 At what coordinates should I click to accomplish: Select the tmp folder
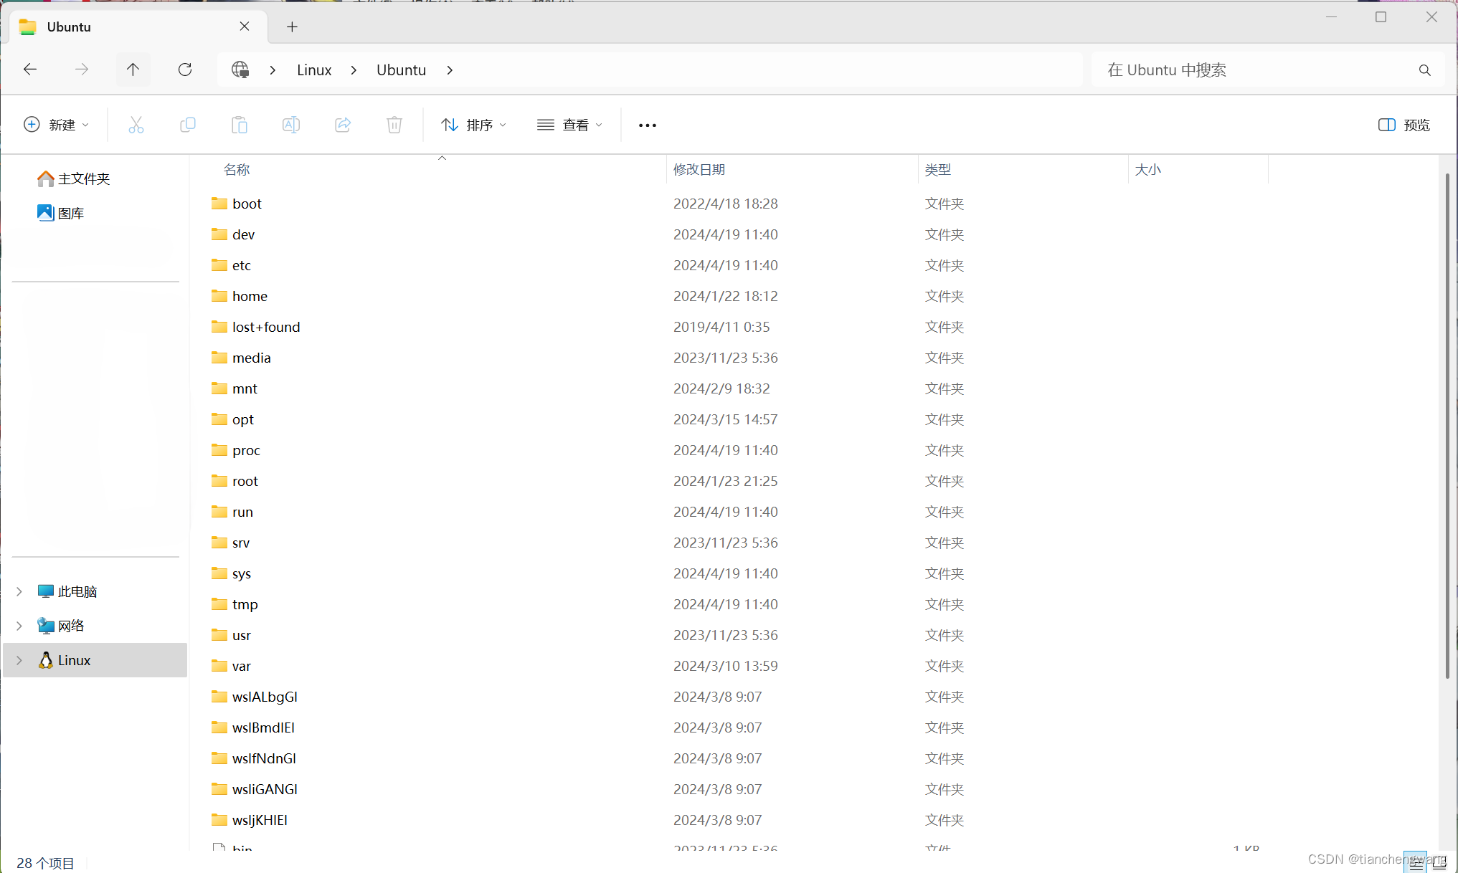point(245,604)
